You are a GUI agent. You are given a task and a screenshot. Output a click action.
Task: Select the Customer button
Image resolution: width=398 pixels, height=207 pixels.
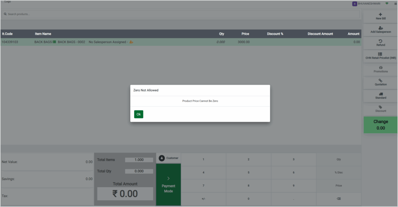pos(169,158)
